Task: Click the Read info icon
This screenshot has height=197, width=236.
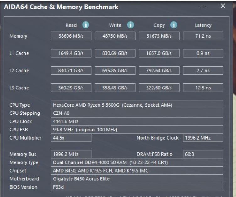Action: click(85, 25)
